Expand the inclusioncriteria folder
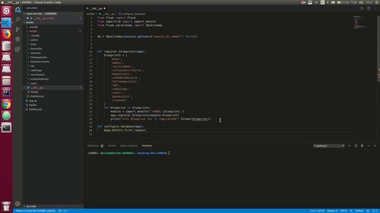Screen dimensions: 380x213 (x=40, y=62)
